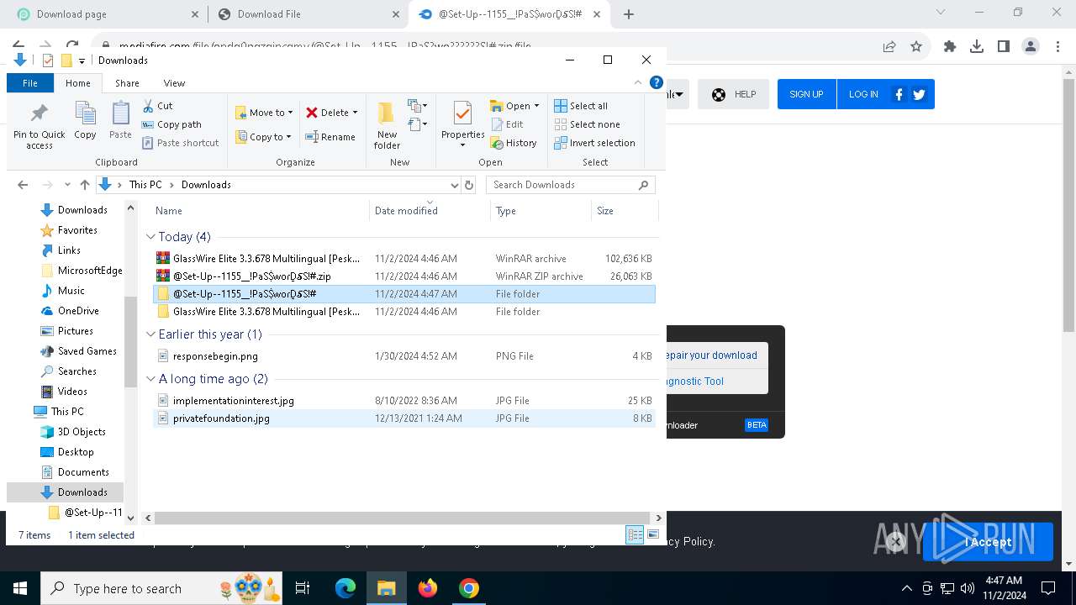Click Invert selection in ribbon
The height and width of the screenshot is (605, 1076).
click(594, 143)
